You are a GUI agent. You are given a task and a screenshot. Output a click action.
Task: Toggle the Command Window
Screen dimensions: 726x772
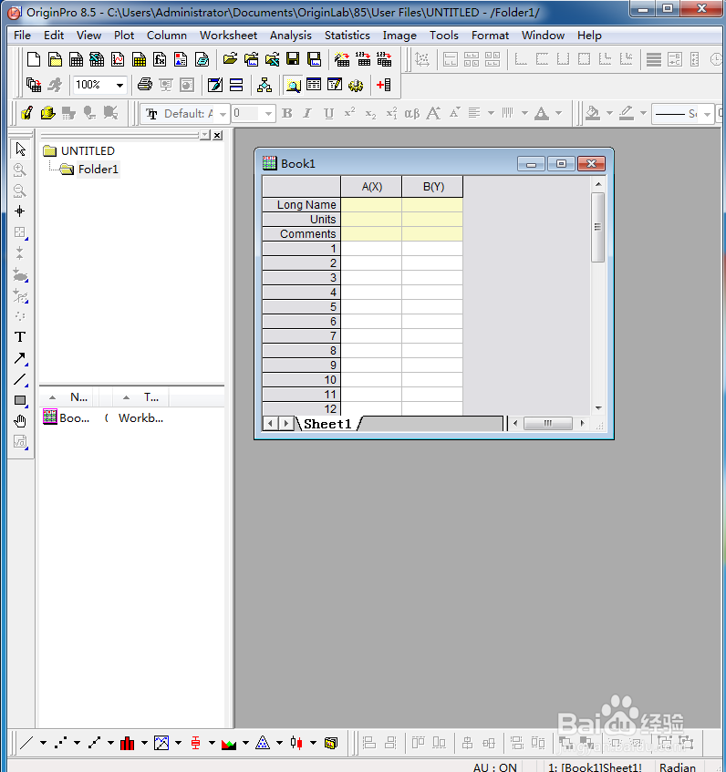335,85
